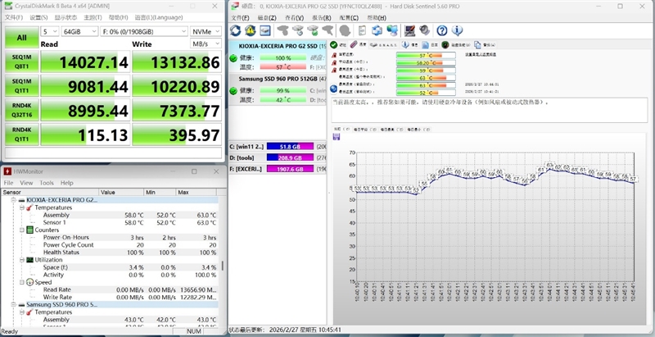The height and width of the screenshot is (337, 655).
Task: Open the NVMe profile dropdown
Action: [x=206, y=31]
